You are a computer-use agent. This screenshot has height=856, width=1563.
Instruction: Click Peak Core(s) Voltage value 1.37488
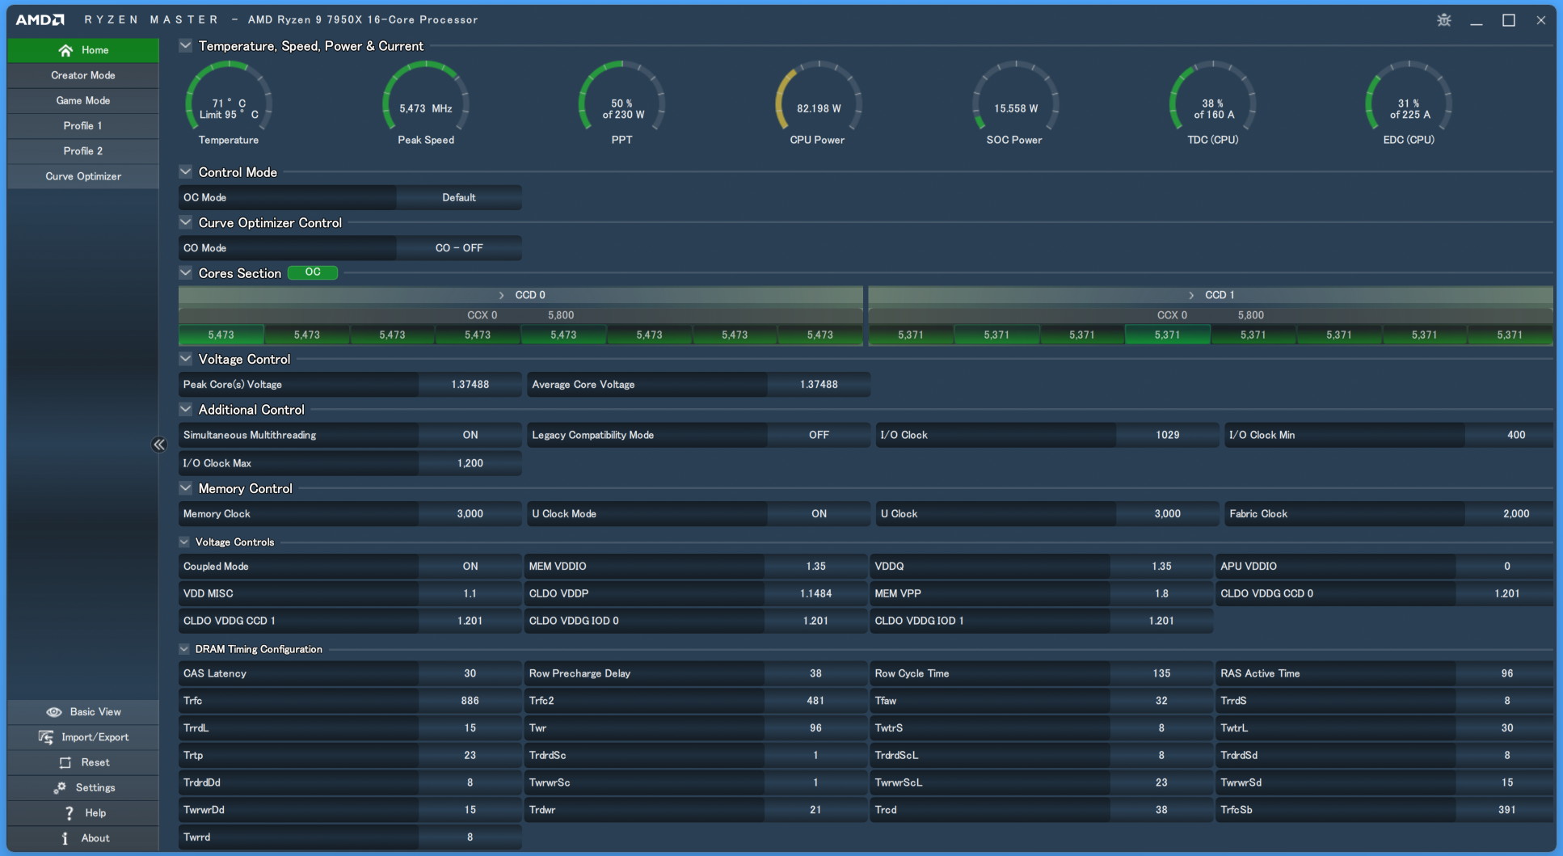pos(470,385)
